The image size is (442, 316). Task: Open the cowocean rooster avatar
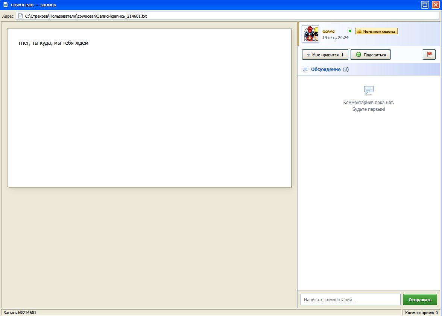[x=310, y=34]
